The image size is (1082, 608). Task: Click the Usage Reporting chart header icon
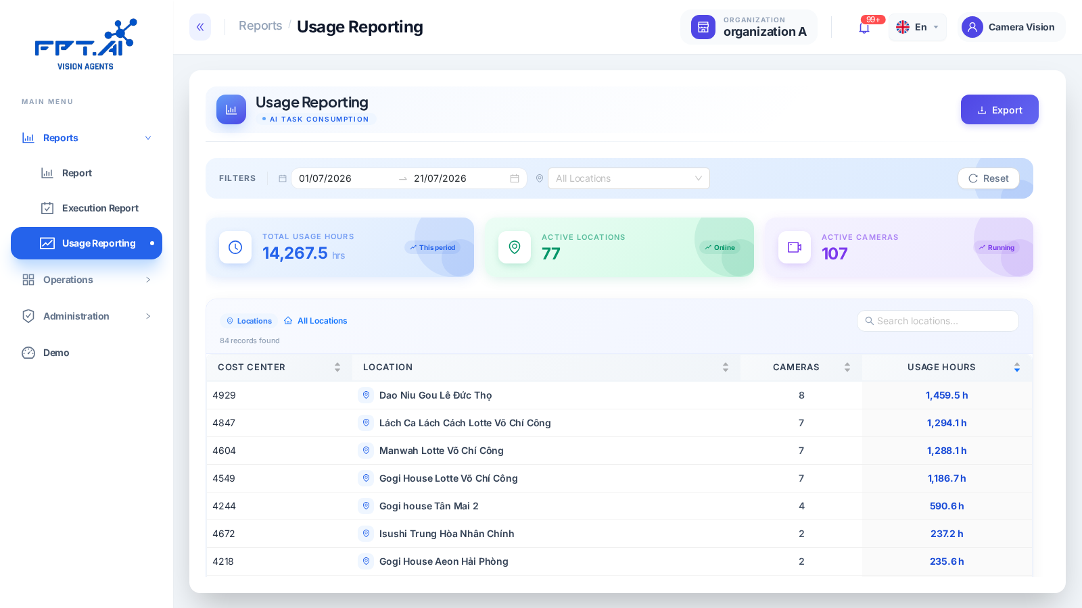pyautogui.click(x=231, y=109)
